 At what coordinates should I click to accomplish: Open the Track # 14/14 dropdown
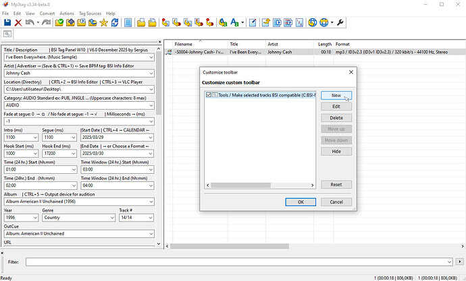[x=151, y=218]
